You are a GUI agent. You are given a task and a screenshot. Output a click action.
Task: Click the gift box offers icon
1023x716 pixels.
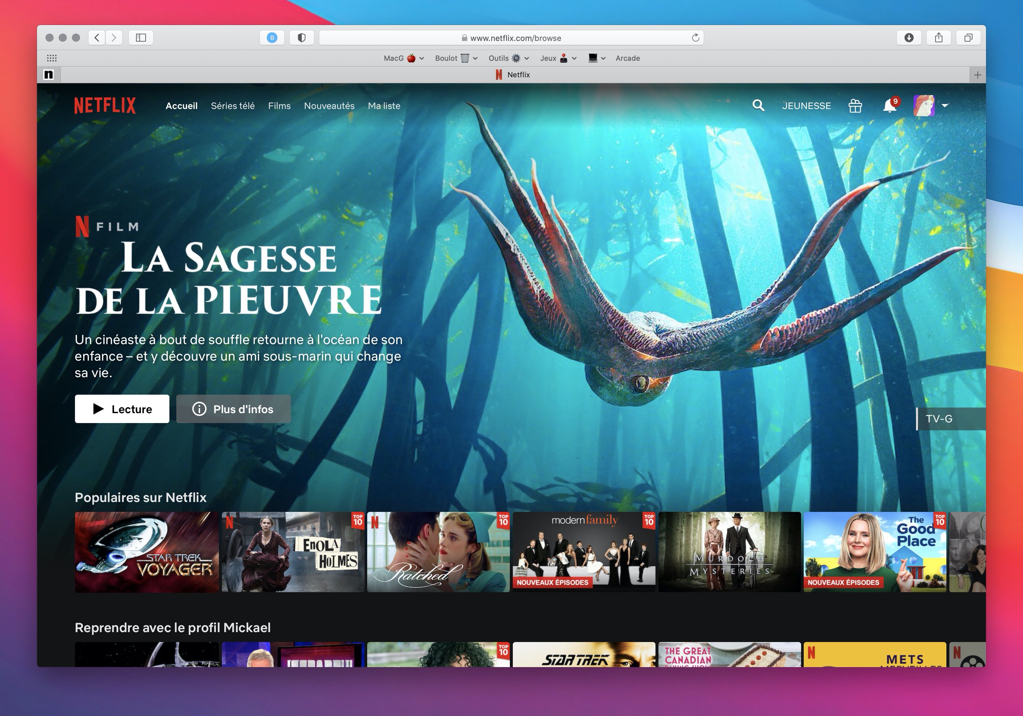click(855, 106)
